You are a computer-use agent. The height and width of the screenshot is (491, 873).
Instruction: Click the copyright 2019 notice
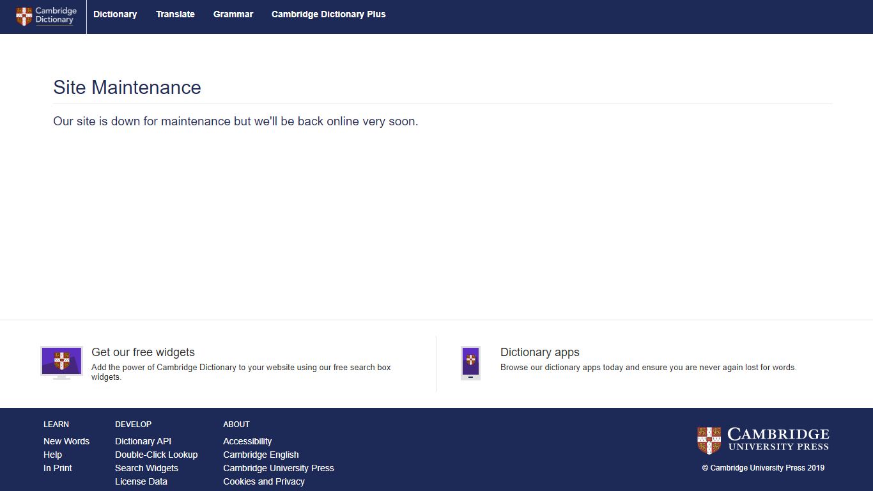(x=763, y=468)
